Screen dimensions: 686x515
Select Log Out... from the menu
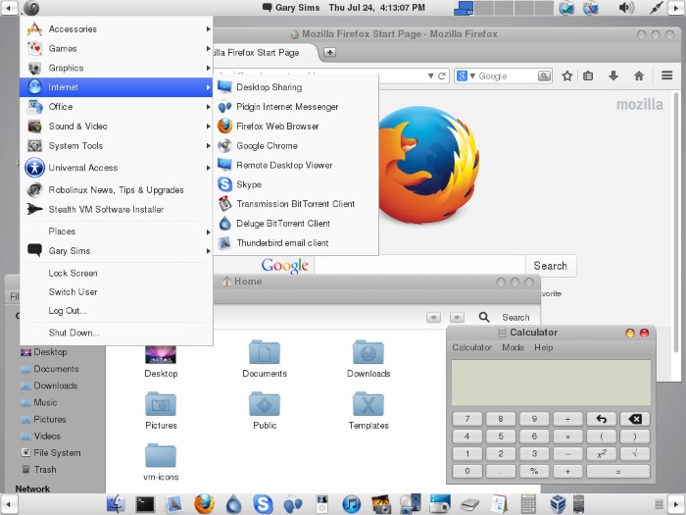coord(117,311)
